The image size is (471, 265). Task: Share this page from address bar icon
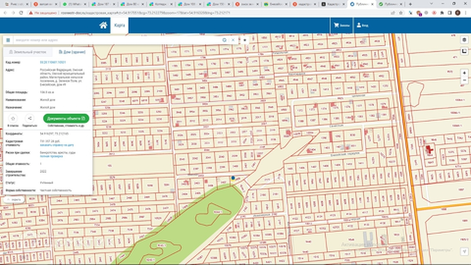(x=393, y=13)
